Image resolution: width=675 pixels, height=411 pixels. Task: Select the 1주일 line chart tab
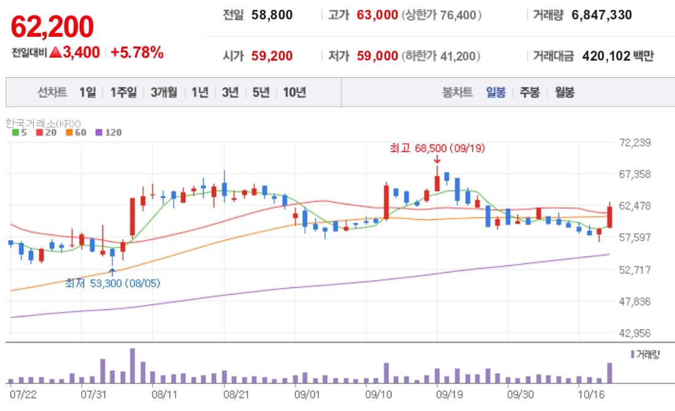(x=123, y=92)
